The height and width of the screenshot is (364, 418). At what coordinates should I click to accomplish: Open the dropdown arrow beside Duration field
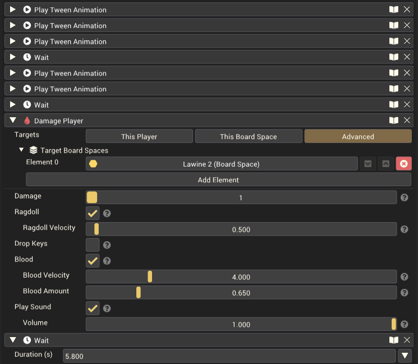pyautogui.click(x=405, y=356)
